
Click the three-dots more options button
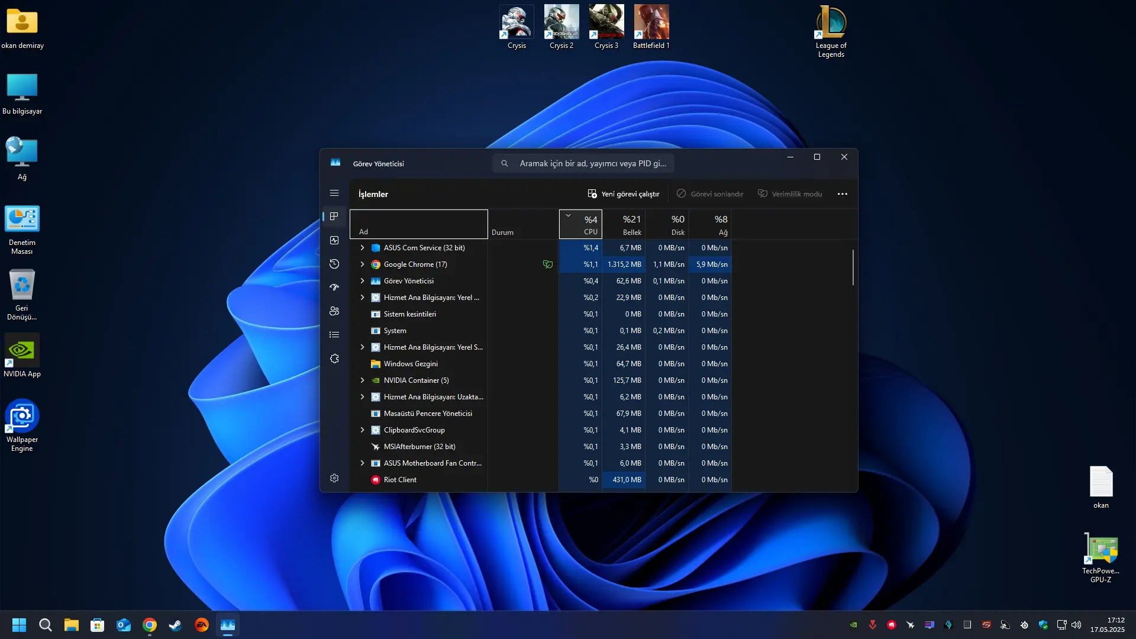click(x=843, y=194)
